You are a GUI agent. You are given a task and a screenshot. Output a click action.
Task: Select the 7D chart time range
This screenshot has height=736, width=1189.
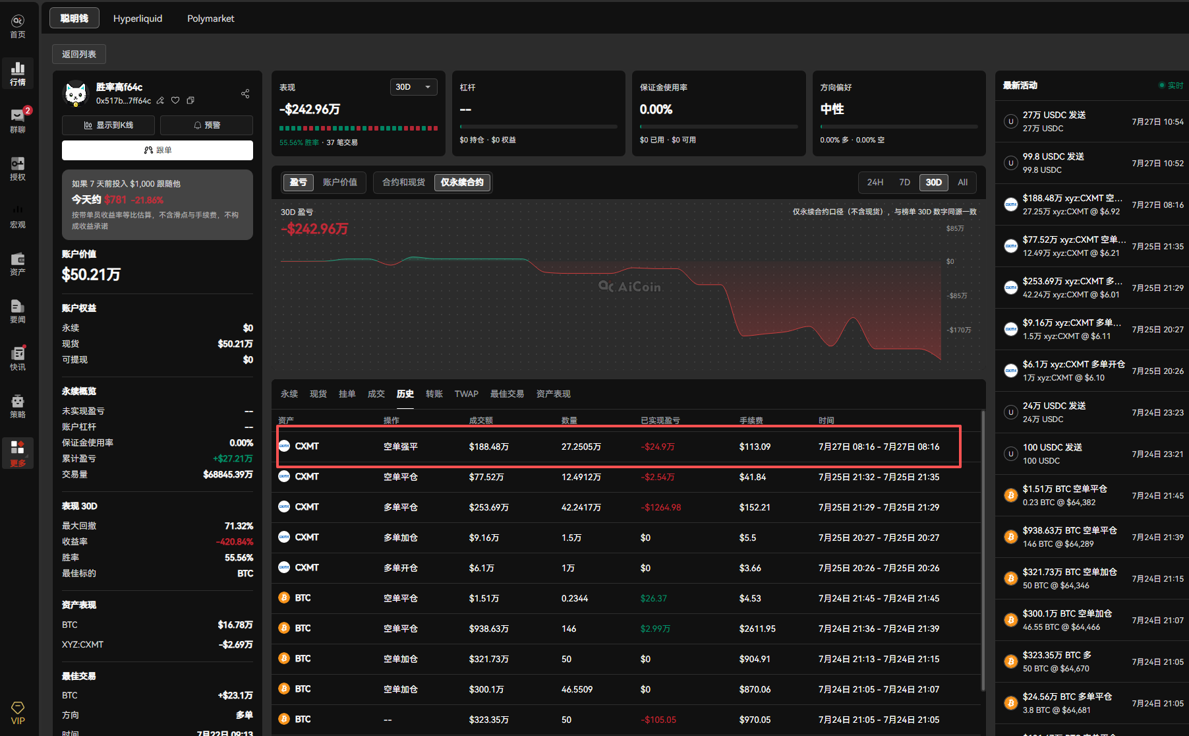(904, 183)
